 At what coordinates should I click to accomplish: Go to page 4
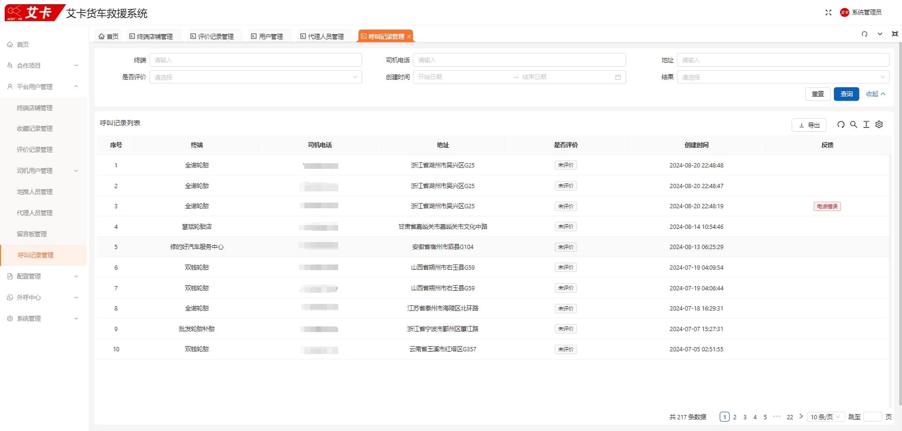[x=755, y=417]
